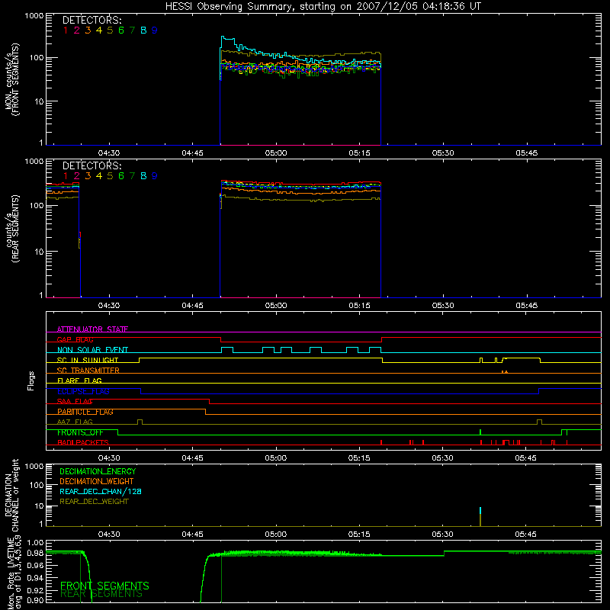
Task: Click the 05:15 tick label under decimation plot
Action: 358,535
